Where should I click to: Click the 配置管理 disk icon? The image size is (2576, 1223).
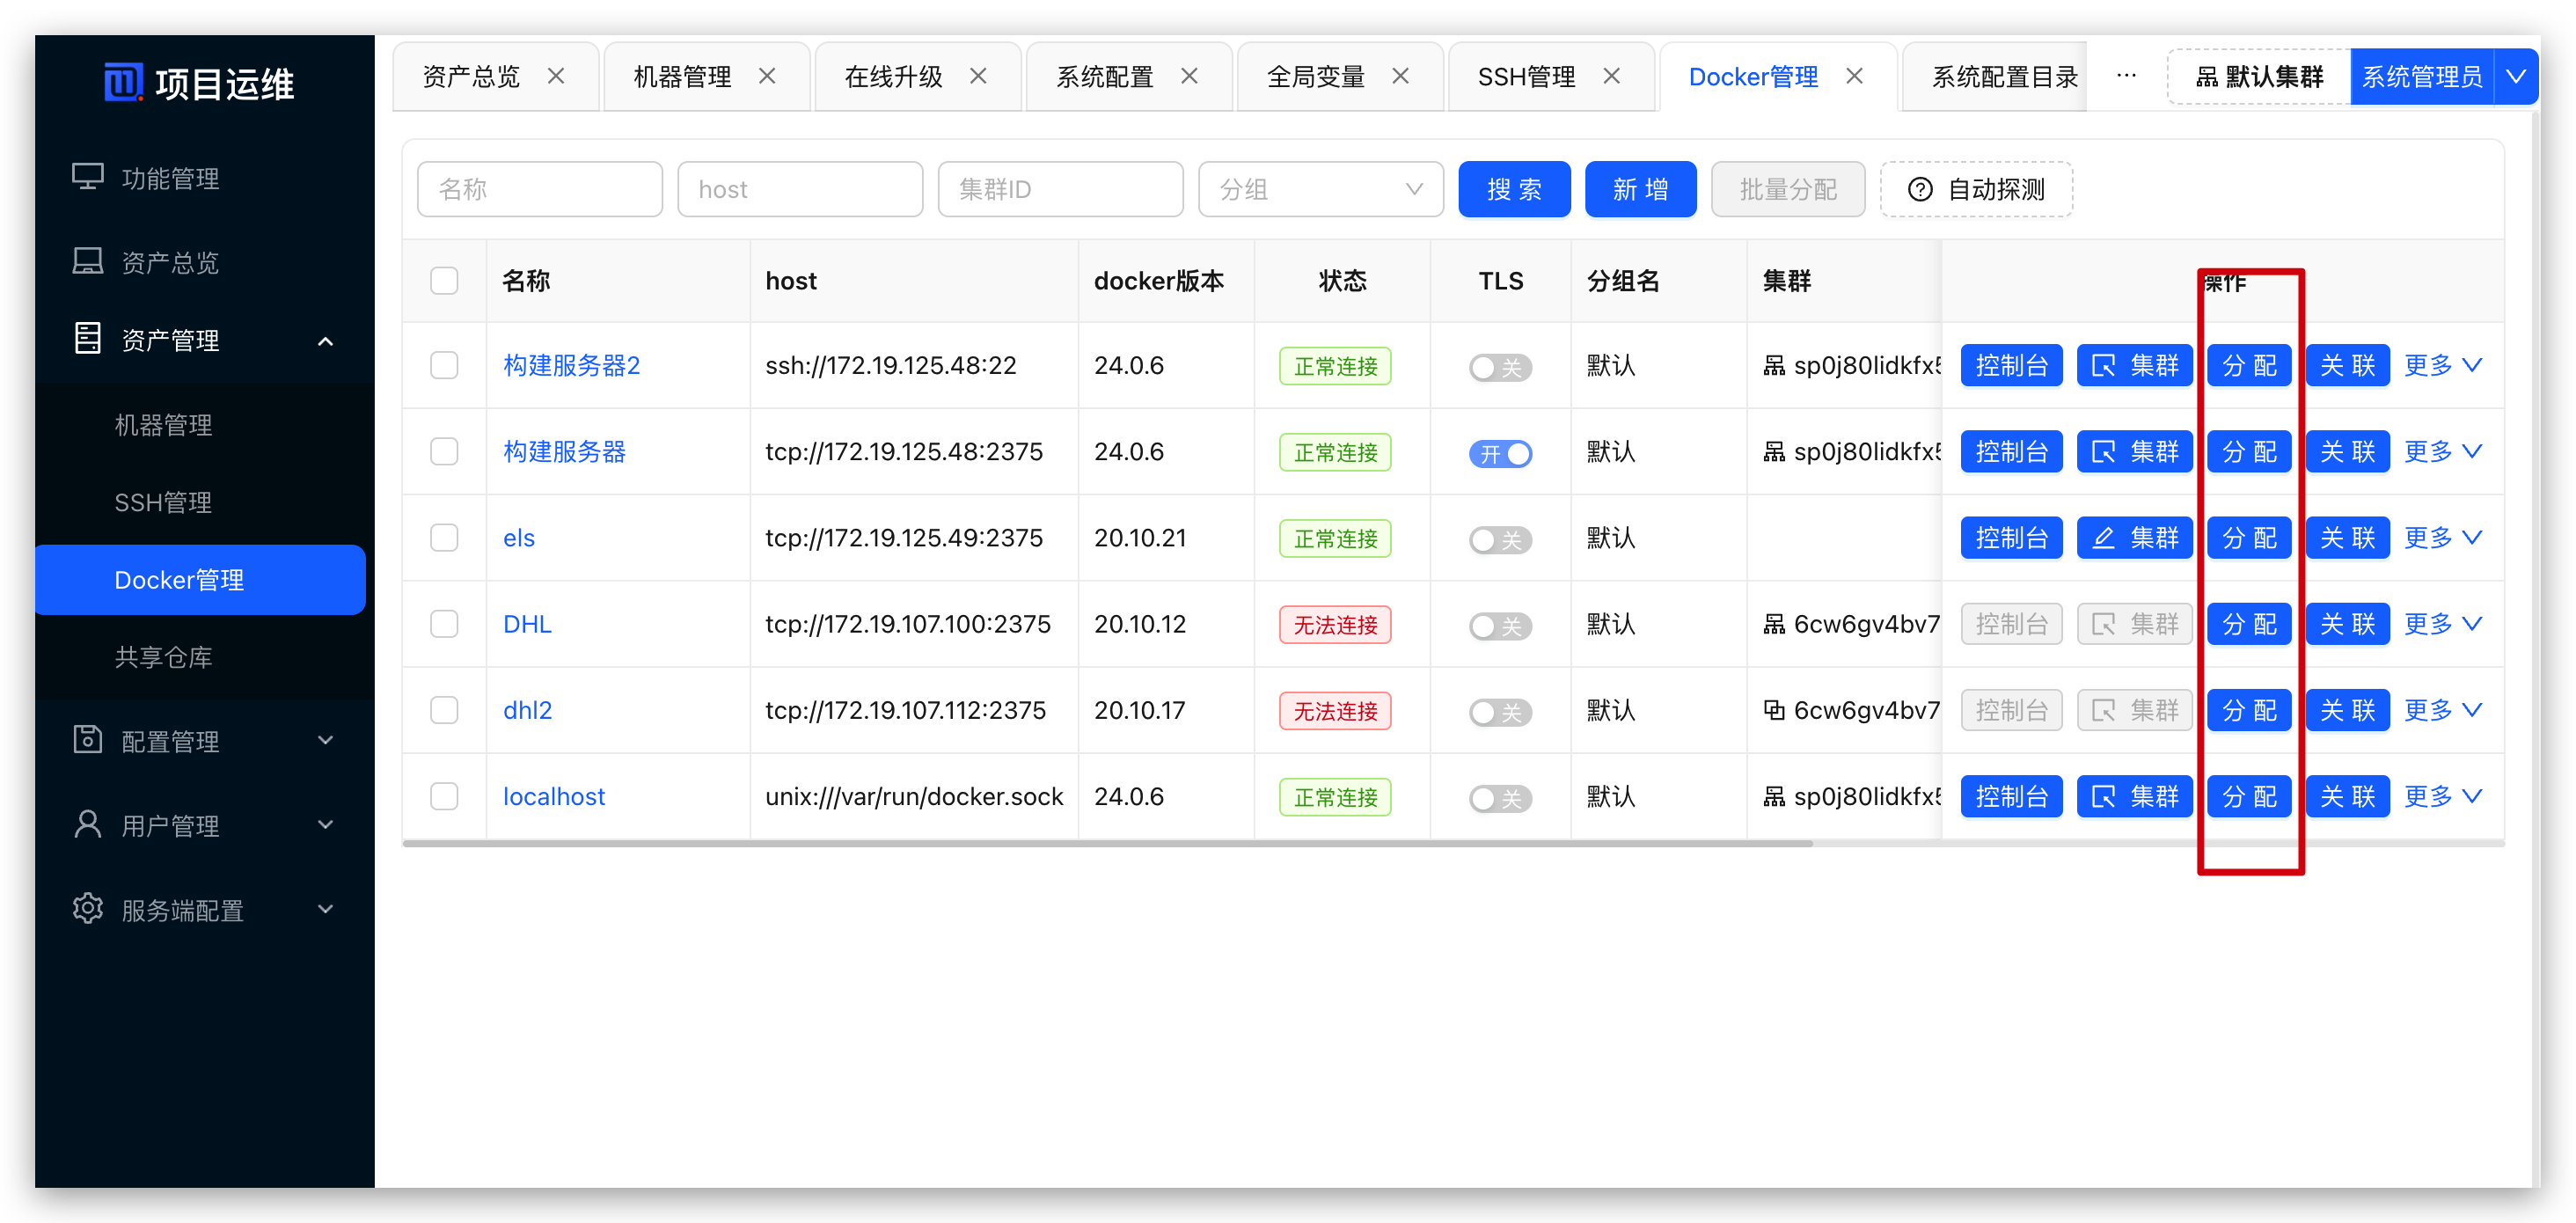(88, 740)
